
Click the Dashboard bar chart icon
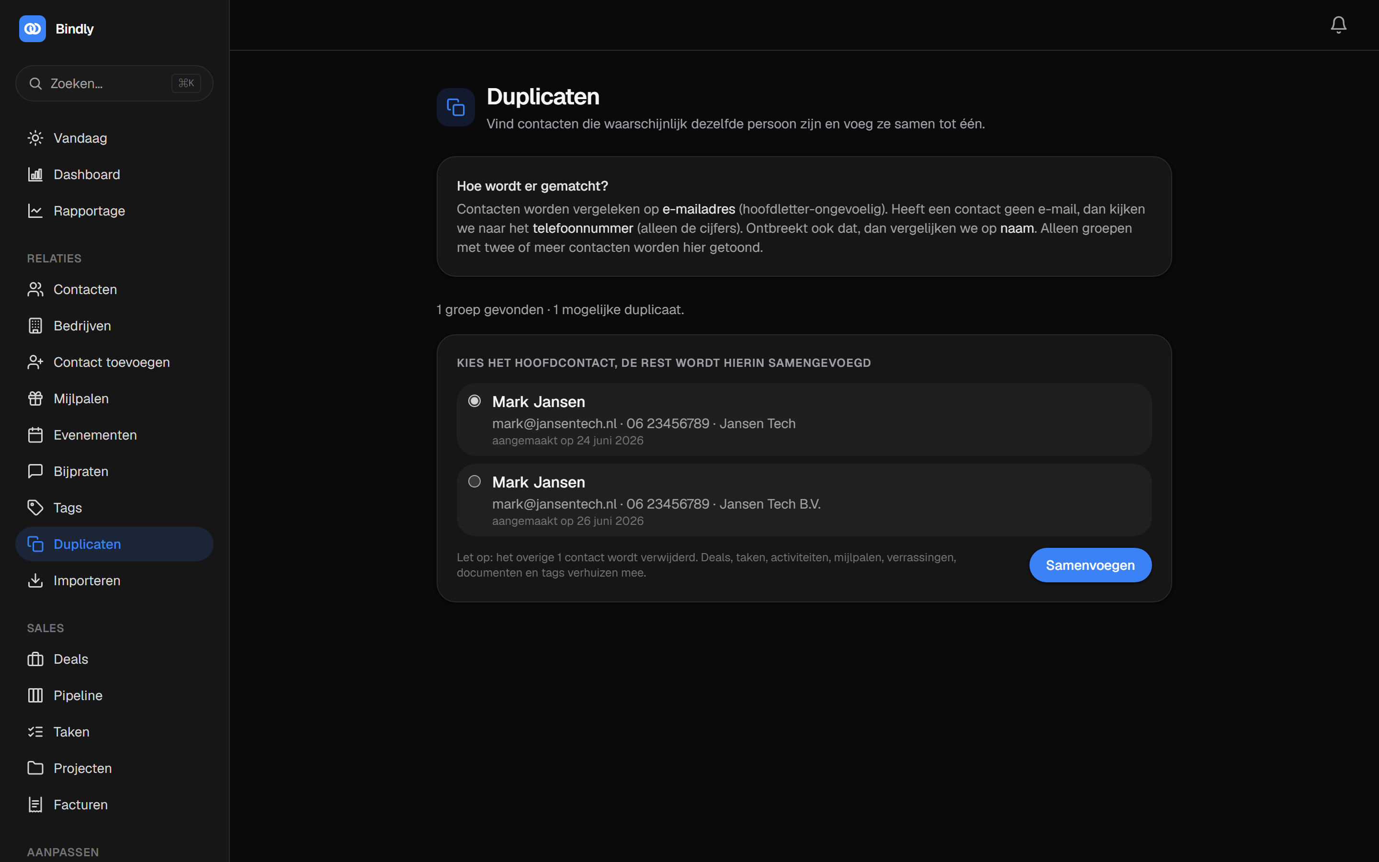[35, 174]
